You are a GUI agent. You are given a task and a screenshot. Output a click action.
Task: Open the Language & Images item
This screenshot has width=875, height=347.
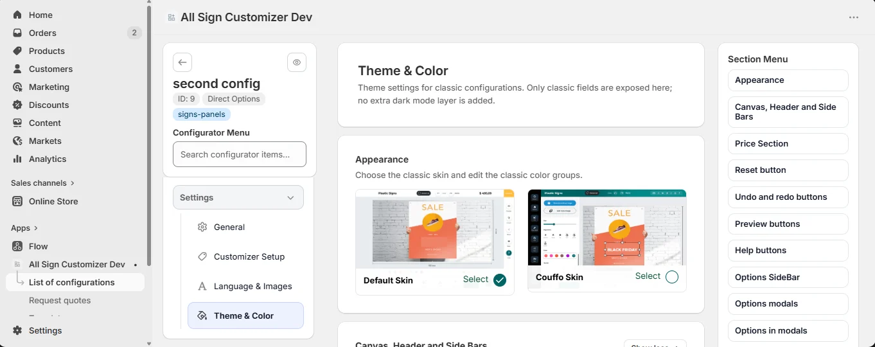point(245,286)
